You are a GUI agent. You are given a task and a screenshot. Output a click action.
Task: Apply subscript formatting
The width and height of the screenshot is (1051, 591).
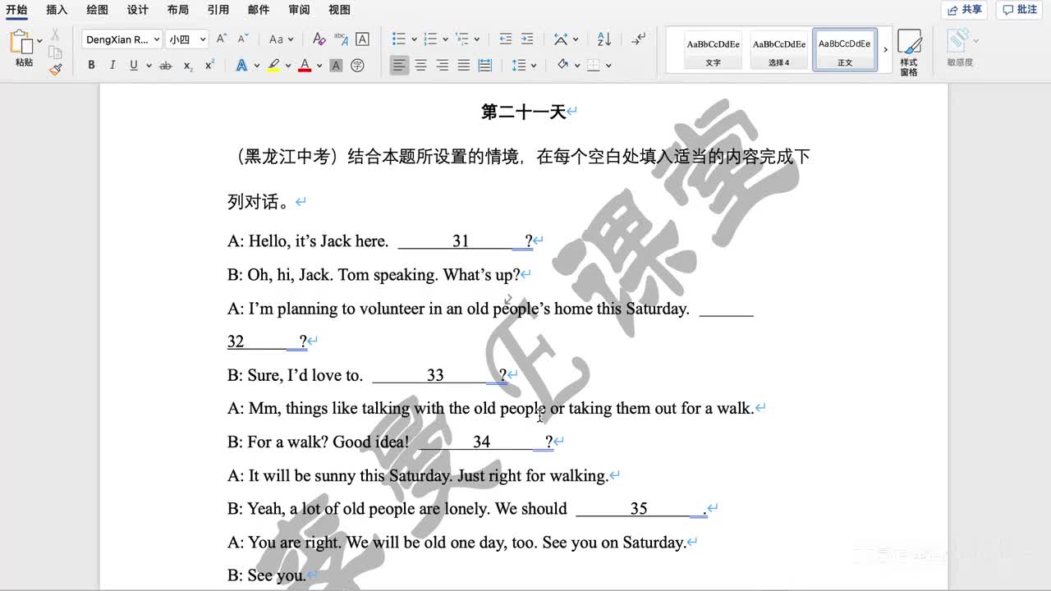pyautogui.click(x=188, y=65)
